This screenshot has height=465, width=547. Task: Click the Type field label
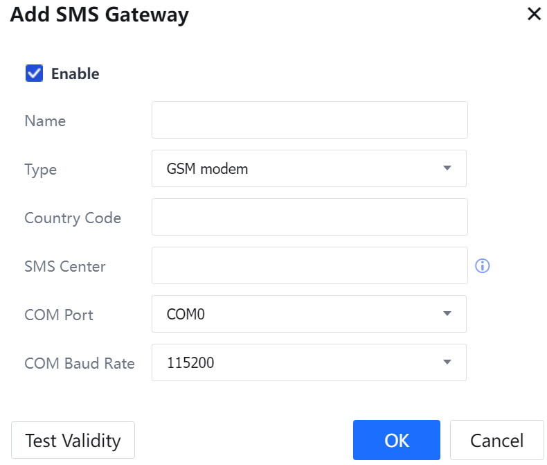pos(40,170)
